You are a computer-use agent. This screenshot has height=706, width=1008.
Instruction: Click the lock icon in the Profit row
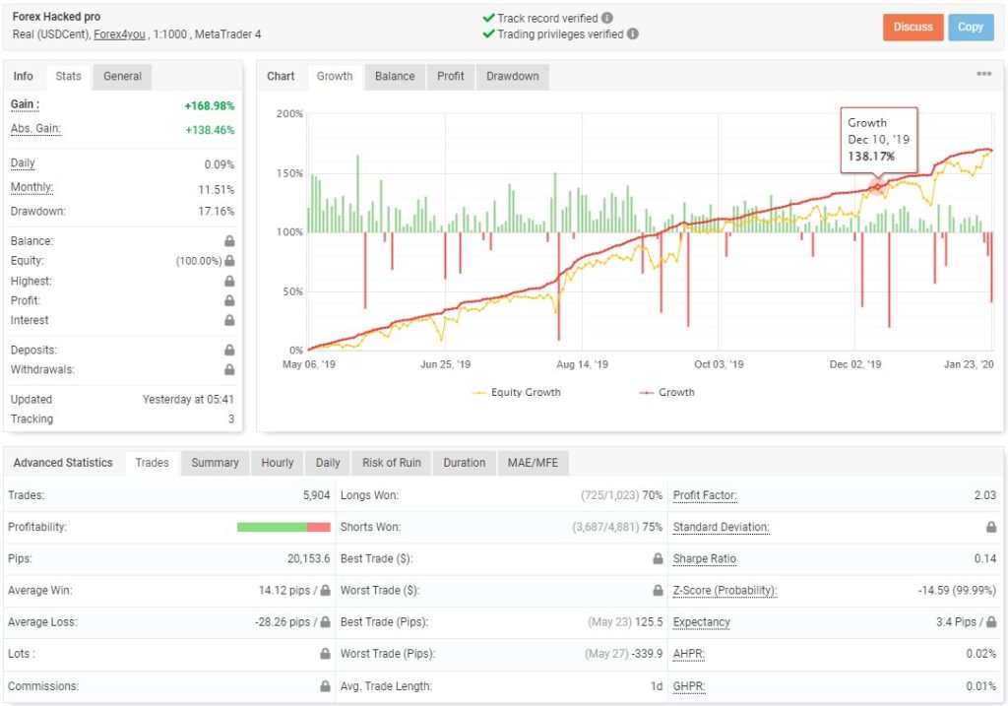click(229, 300)
